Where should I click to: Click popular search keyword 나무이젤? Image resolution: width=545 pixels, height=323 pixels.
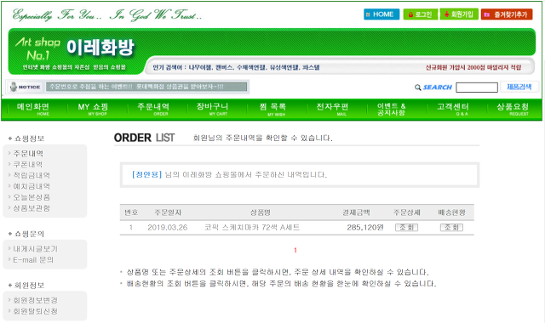199,68
